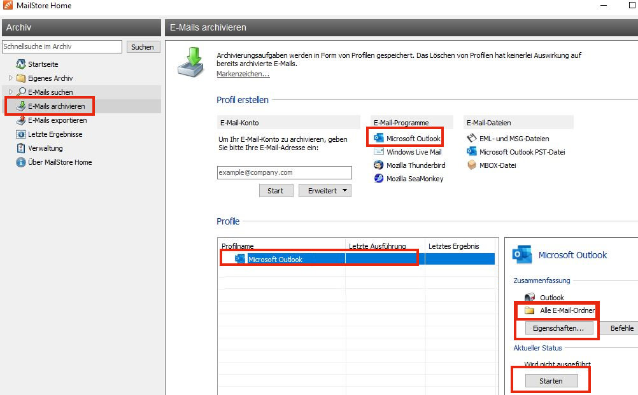The width and height of the screenshot is (638, 395).
Task: Click the Eigenes Archiv folder icon
Action: click(x=21, y=78)
